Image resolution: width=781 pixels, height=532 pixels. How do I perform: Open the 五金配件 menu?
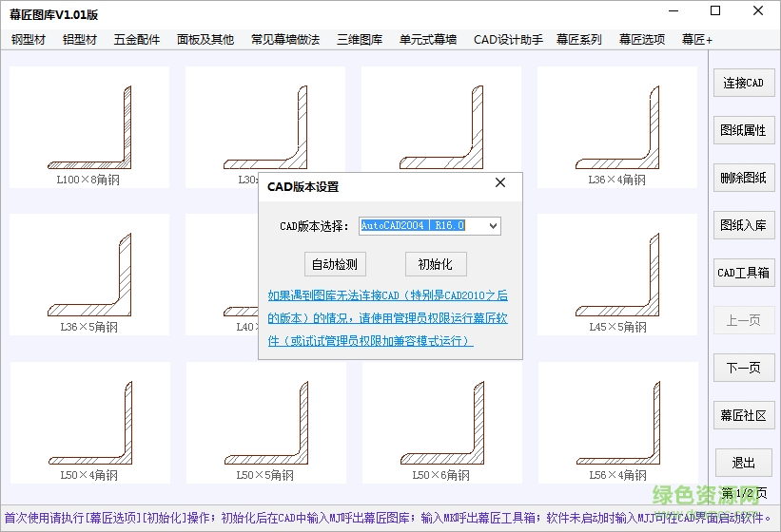click(137, 40)
